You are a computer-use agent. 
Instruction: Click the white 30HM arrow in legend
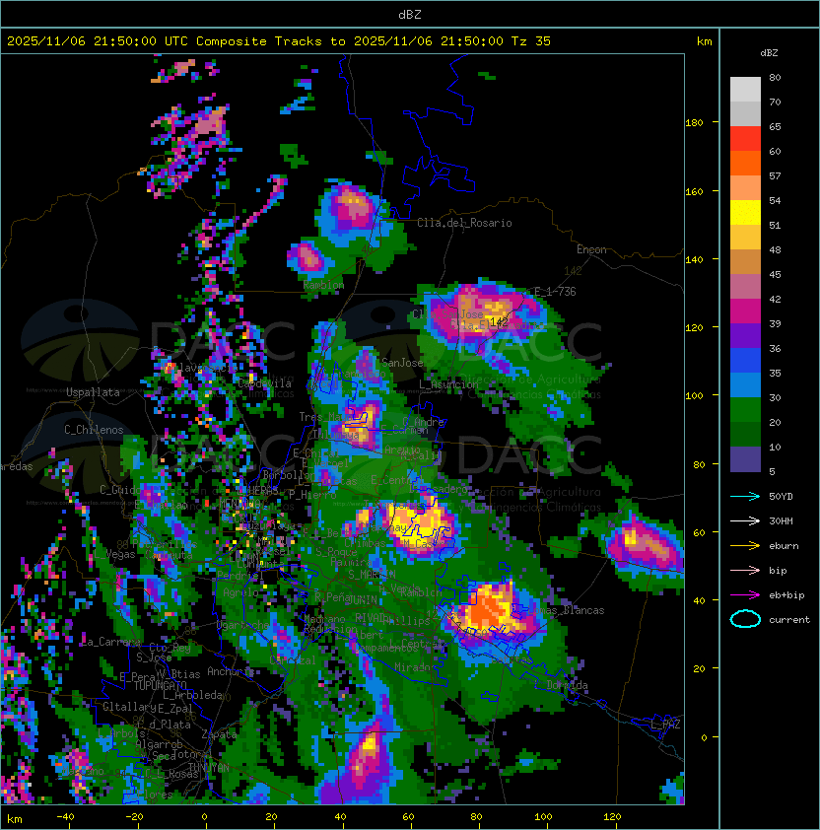pos(745,521)
